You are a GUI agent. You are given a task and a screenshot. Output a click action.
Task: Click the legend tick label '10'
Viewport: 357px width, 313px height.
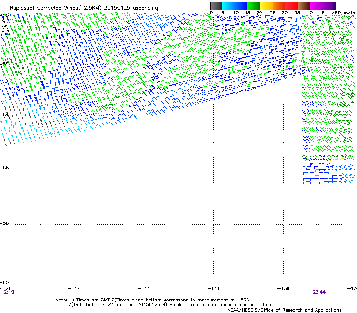pyautogui.click(x=236, y=13)
